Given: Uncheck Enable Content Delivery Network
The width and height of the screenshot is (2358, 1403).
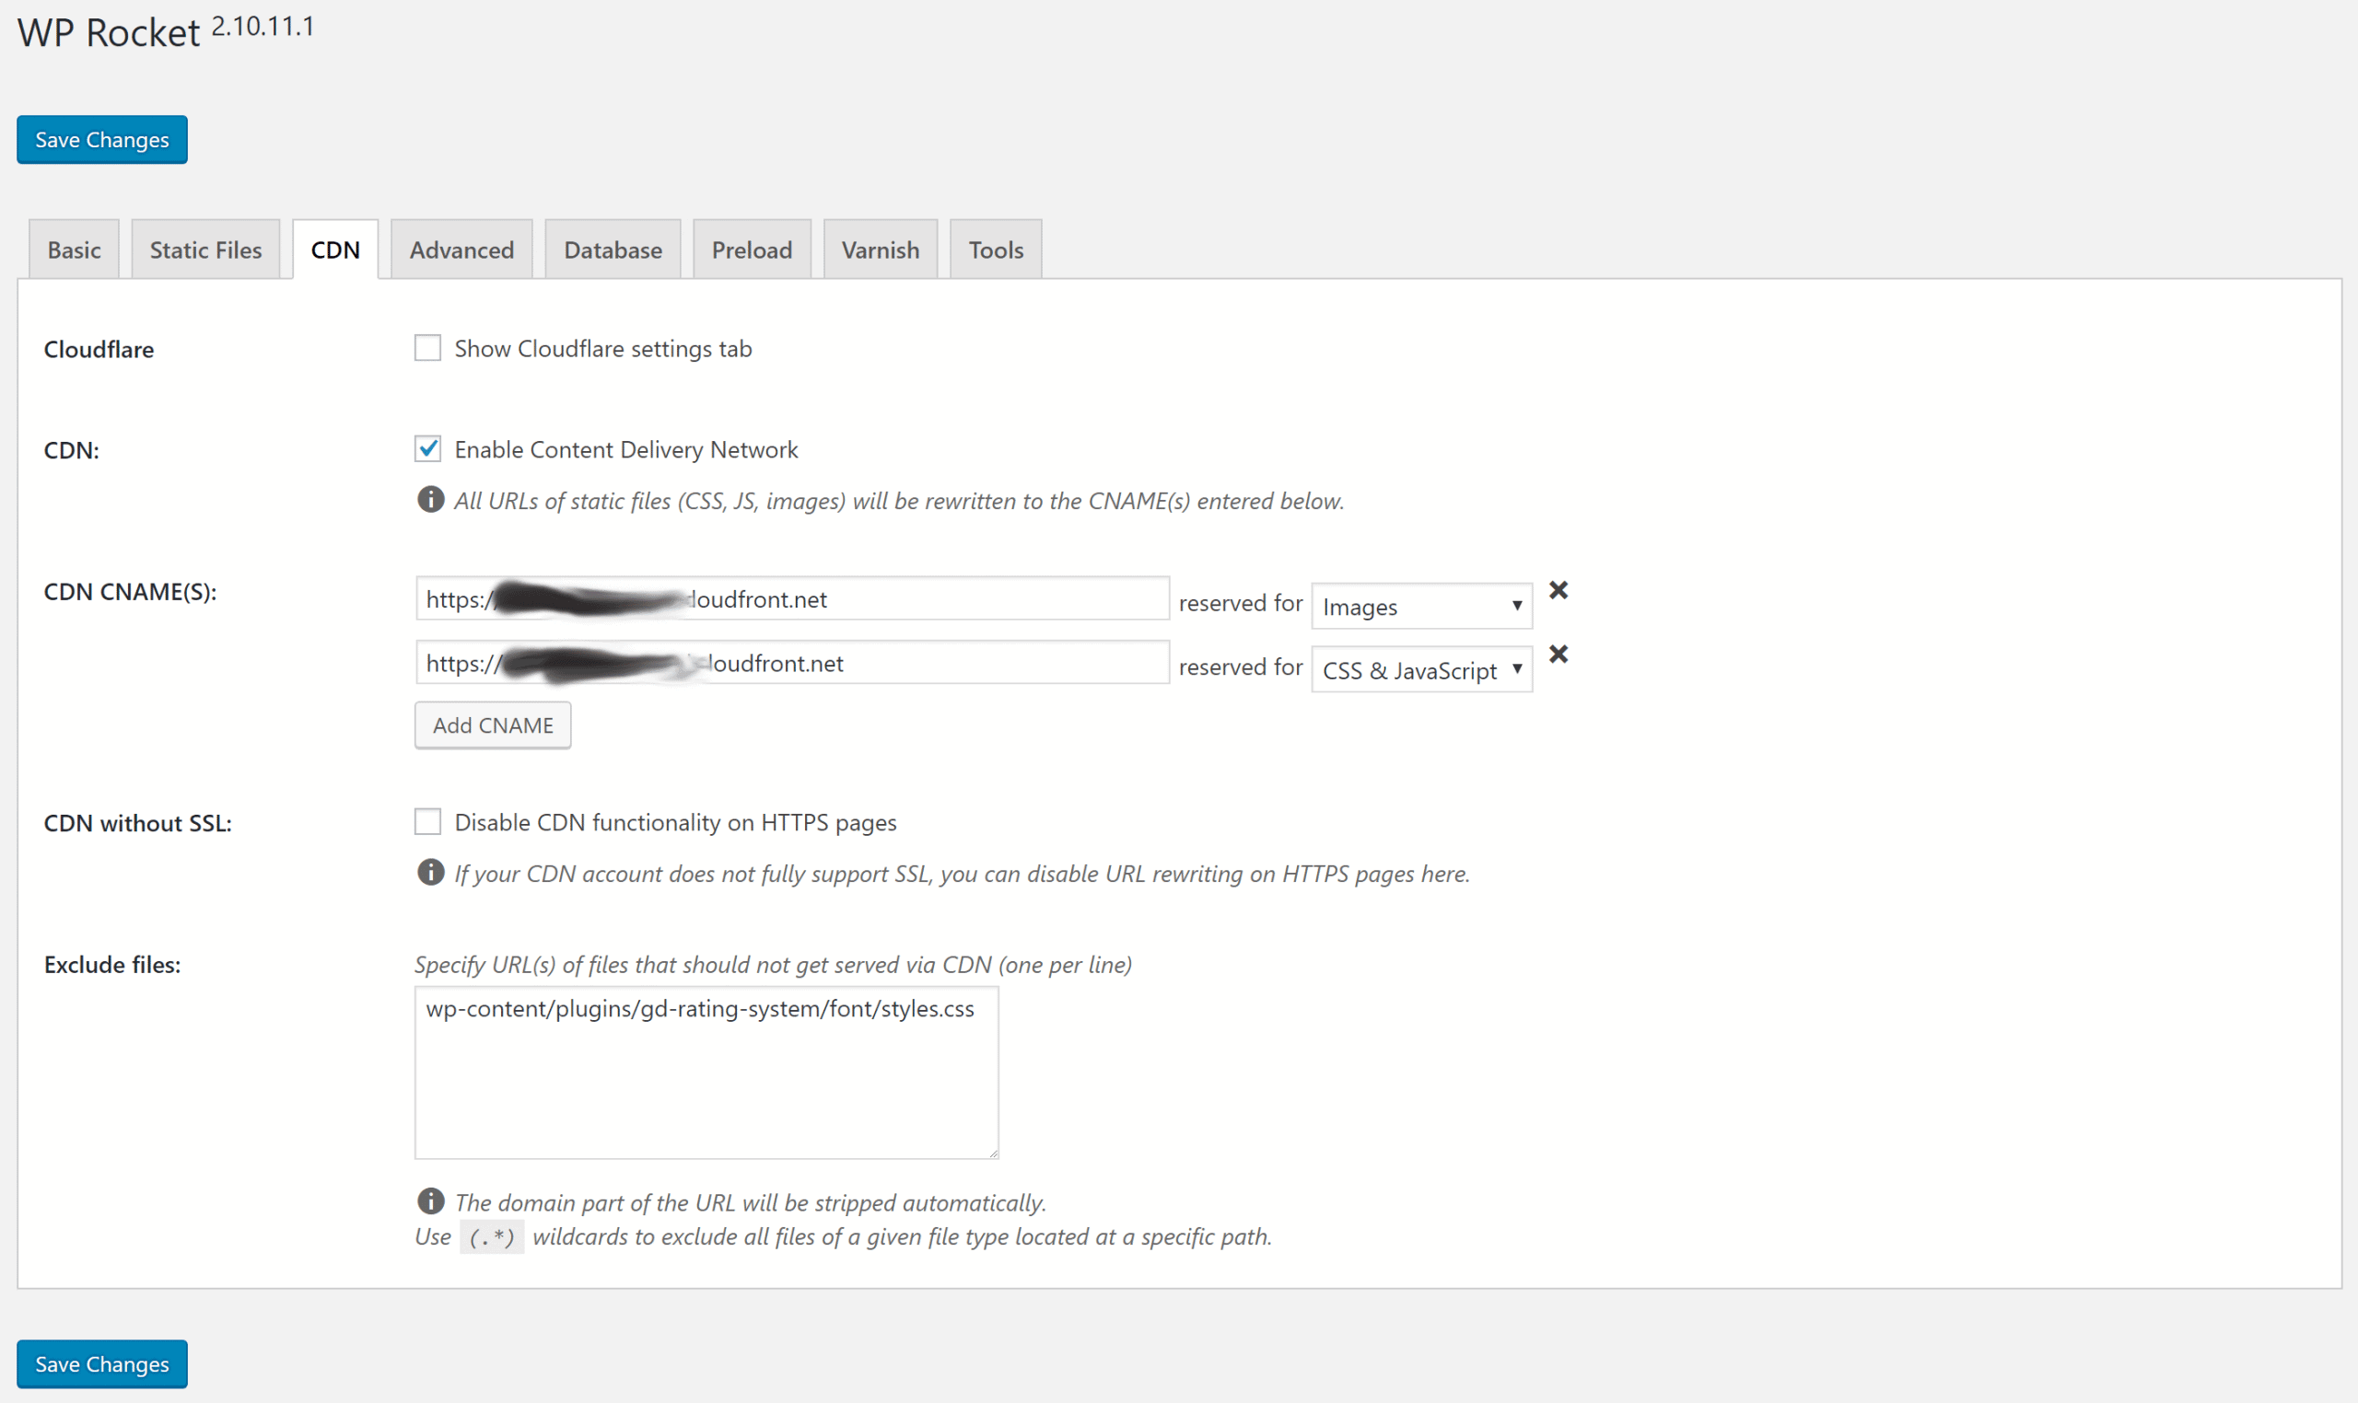Looking at the screenshot, I should pos(427,448).
